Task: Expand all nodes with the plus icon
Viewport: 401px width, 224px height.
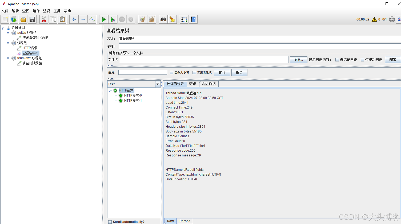Action: (x=74, y=19)
